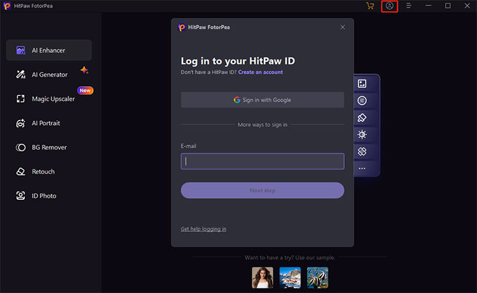Click the AI Portrait camera icon
The width and height of the screenshot is (477, 293).
point(21,123)
